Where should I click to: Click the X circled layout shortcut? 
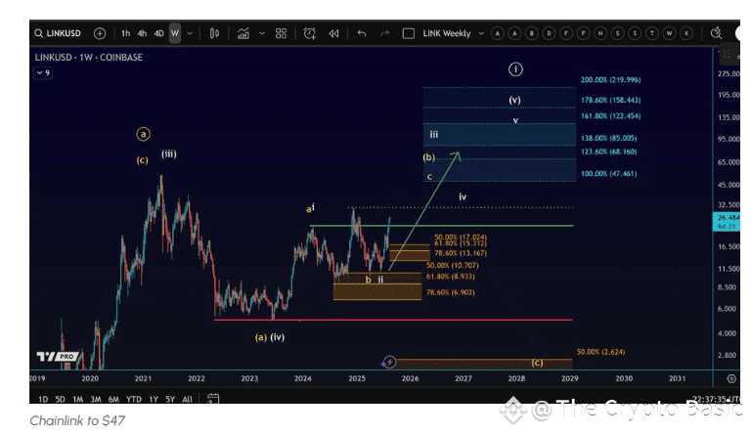click(686, 33)
